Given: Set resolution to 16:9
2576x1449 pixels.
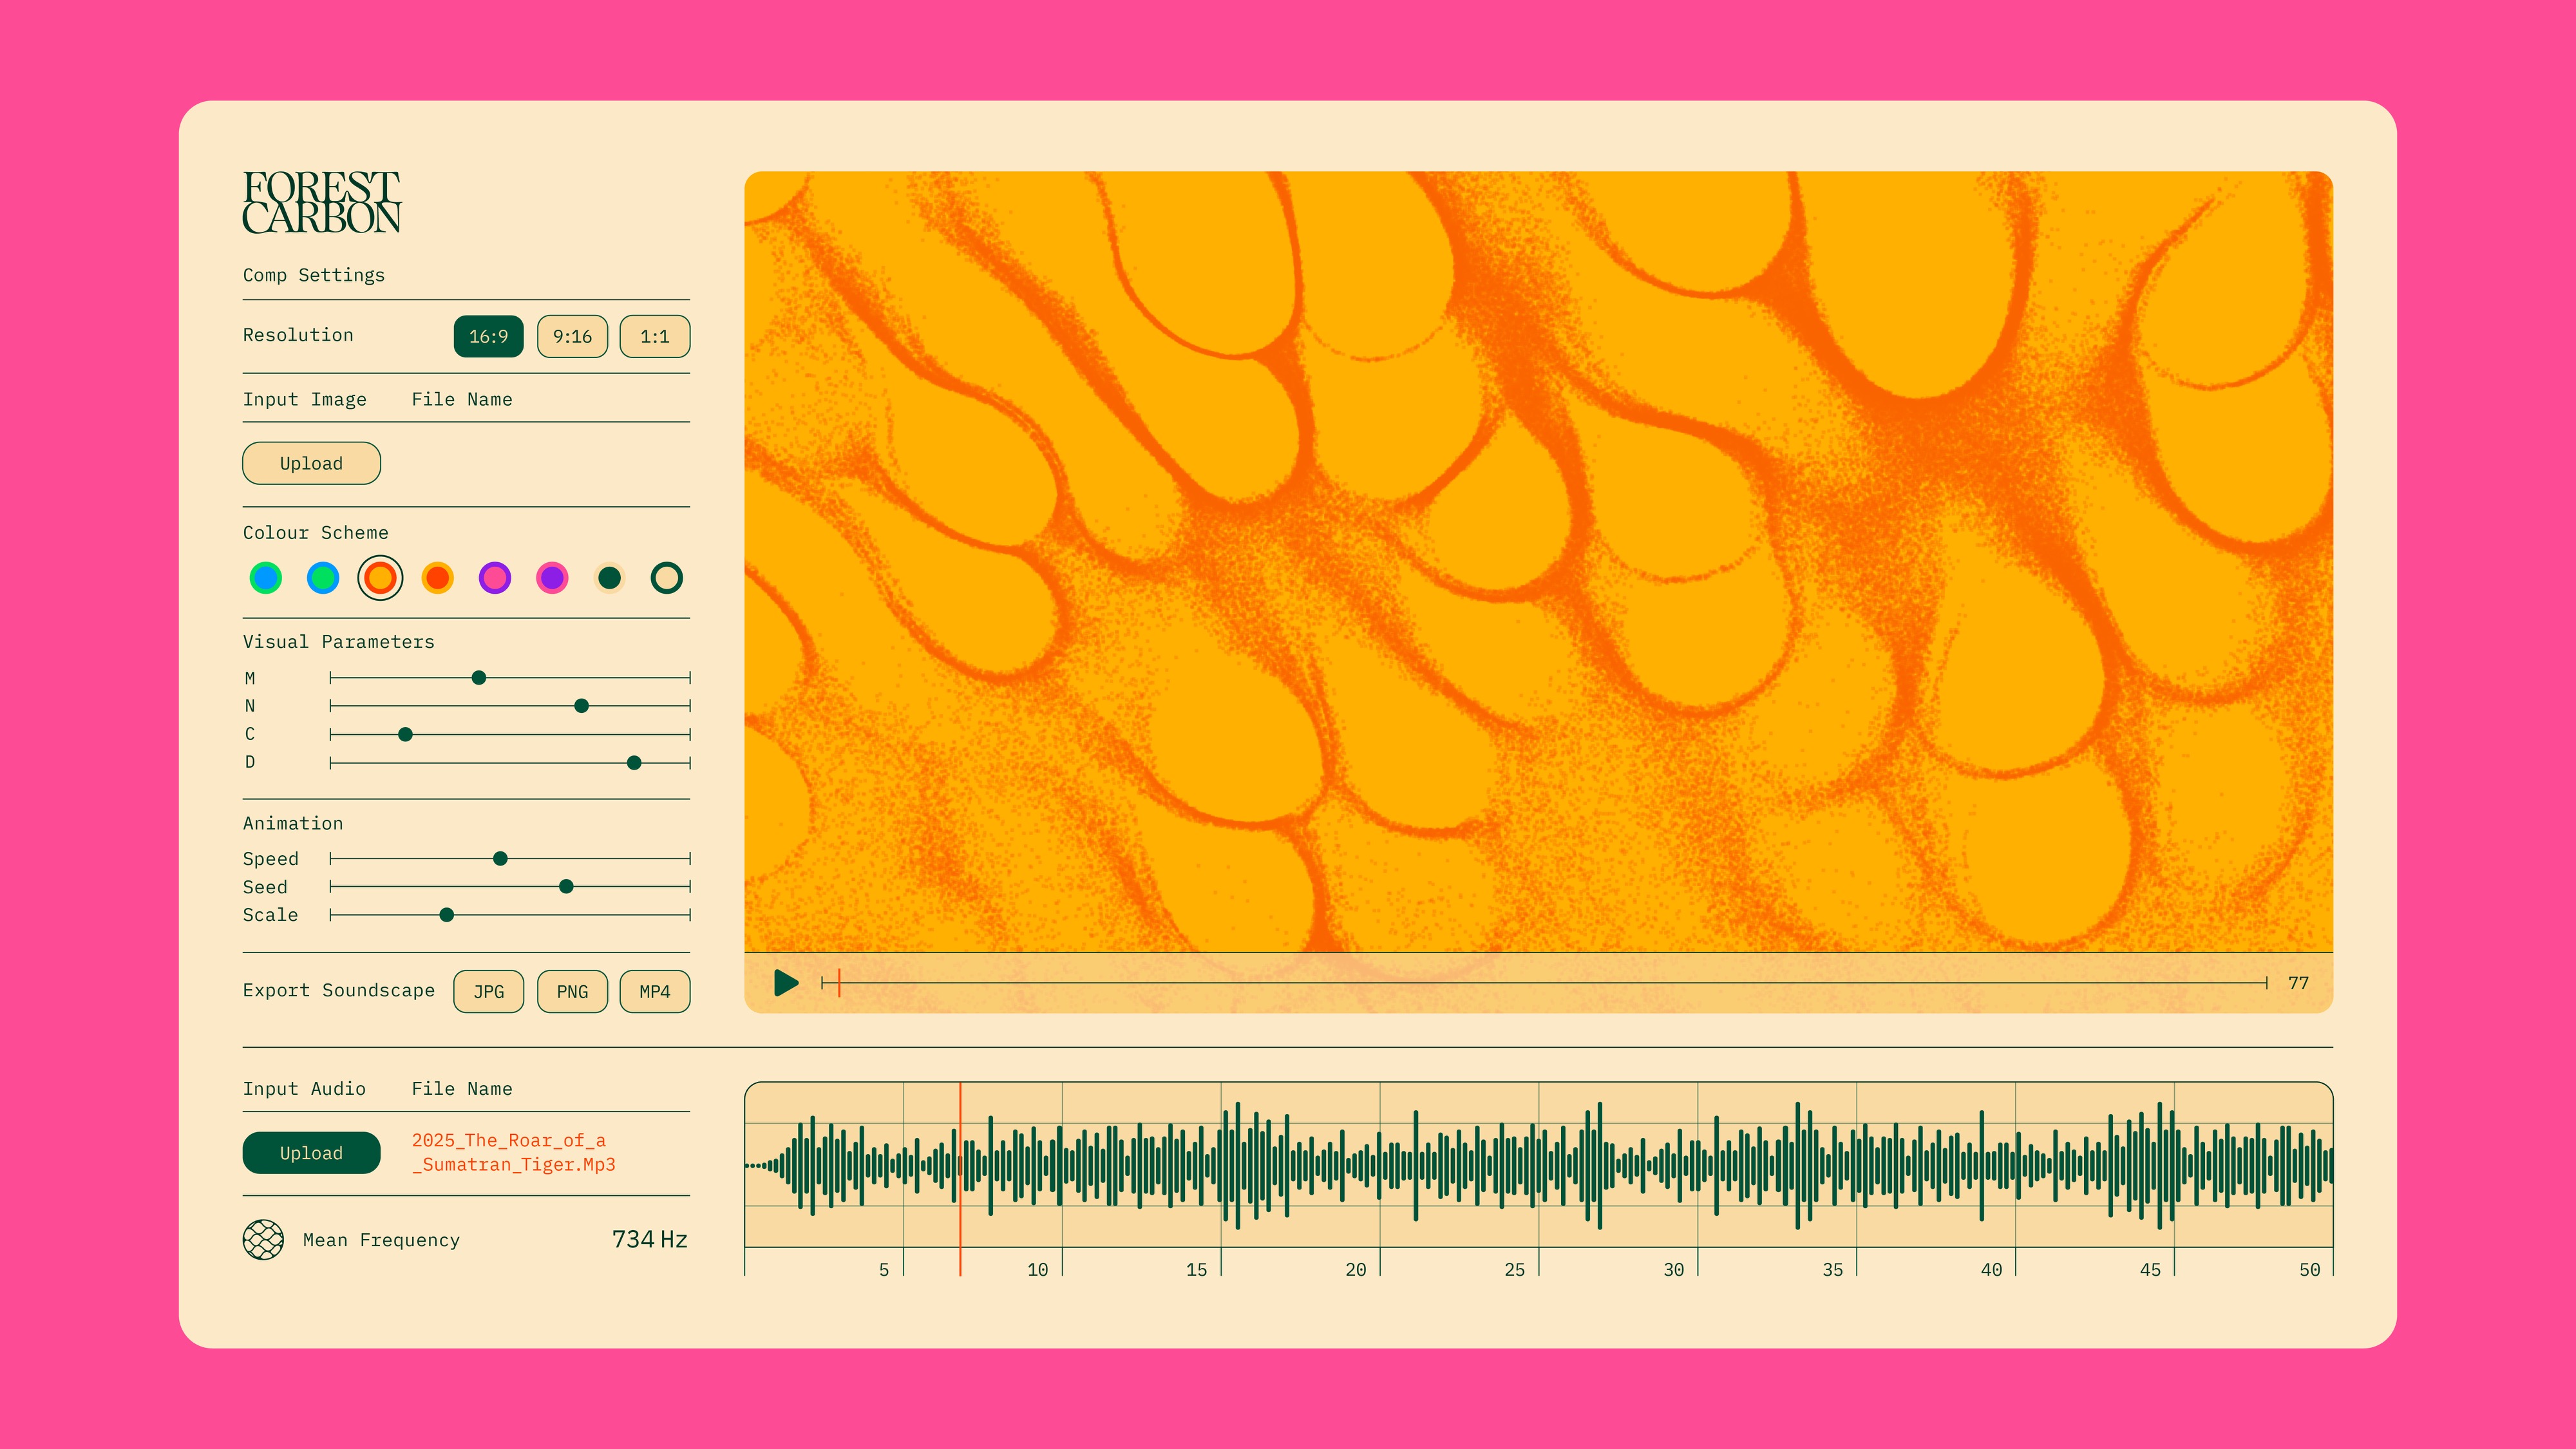Looking at the screenshot, I should point(488,337).
